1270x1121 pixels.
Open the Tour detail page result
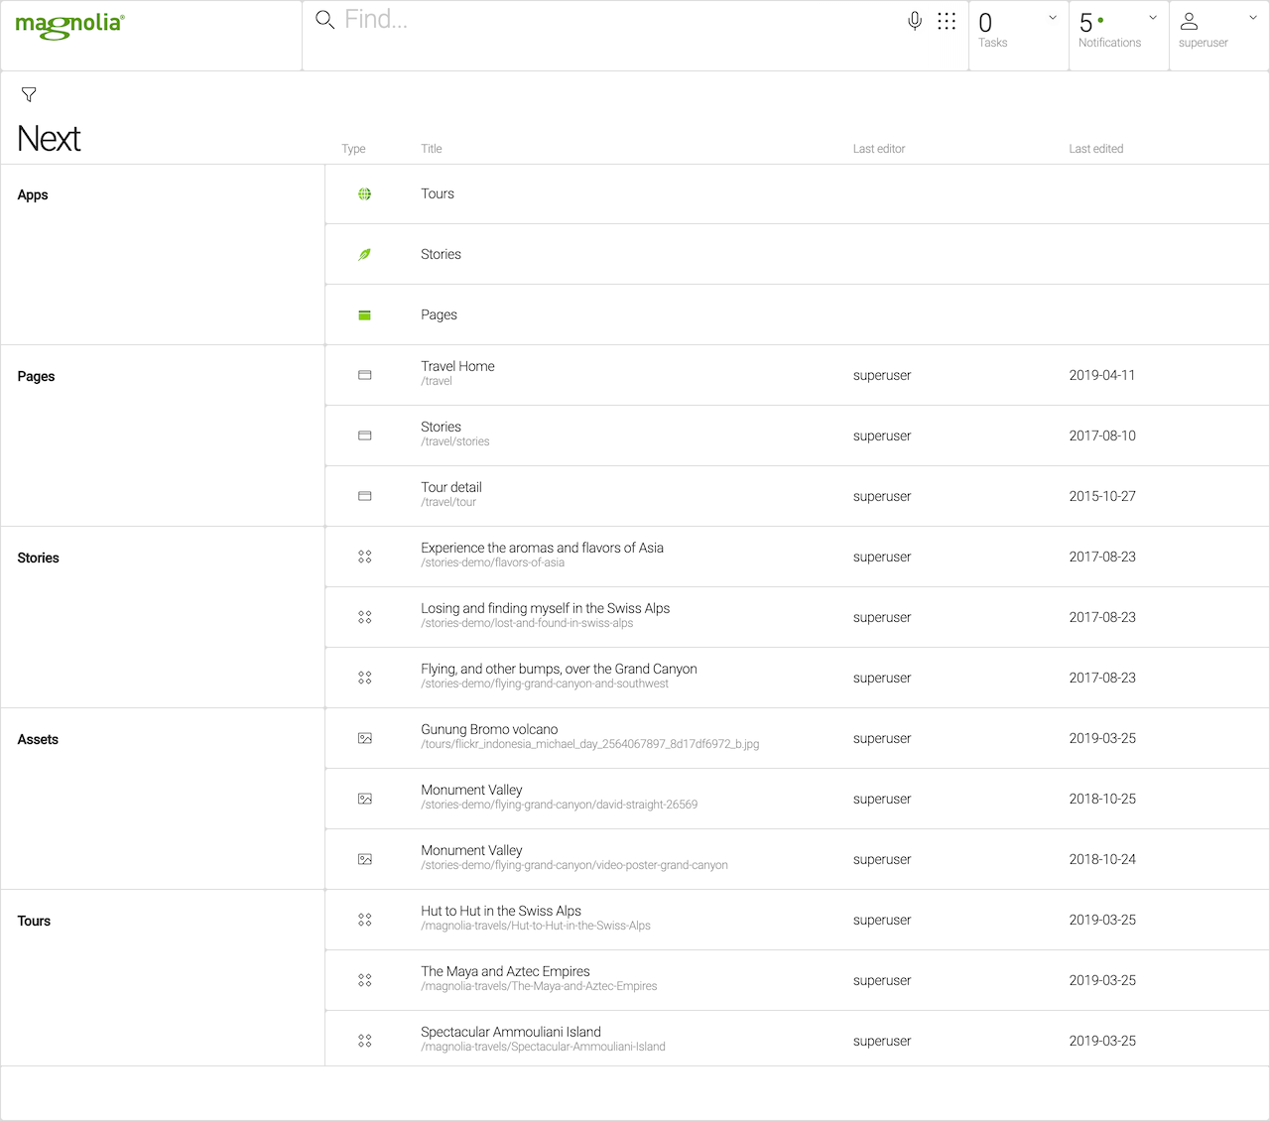451,488
